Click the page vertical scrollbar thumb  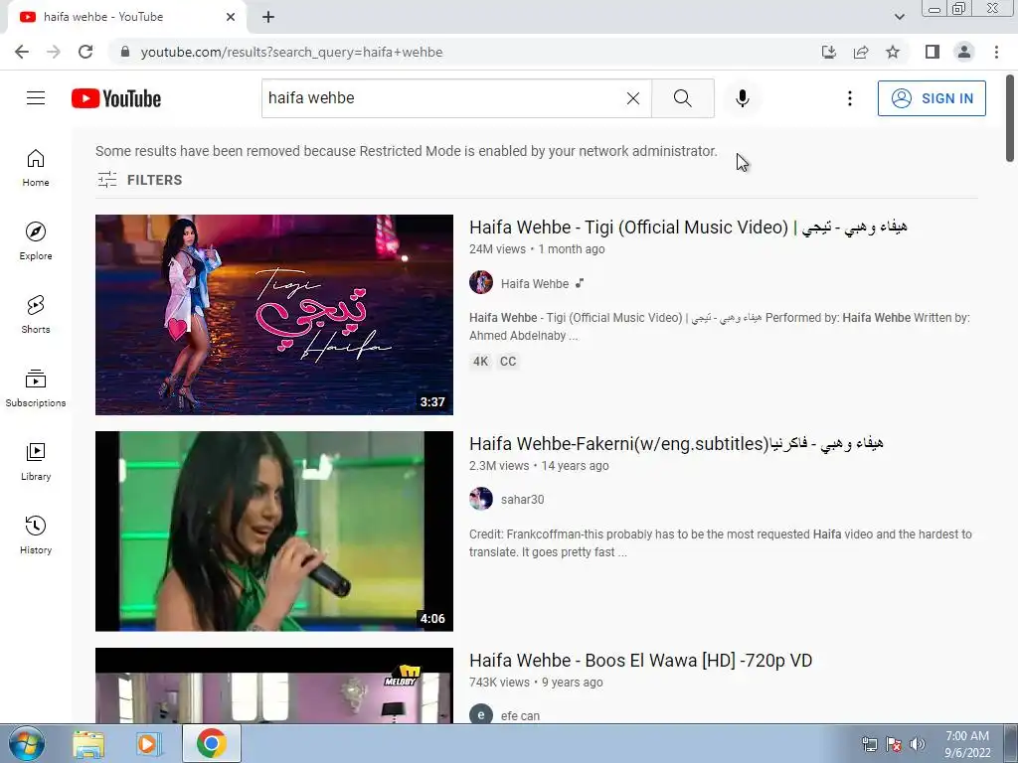click(x=1010, y=118)
